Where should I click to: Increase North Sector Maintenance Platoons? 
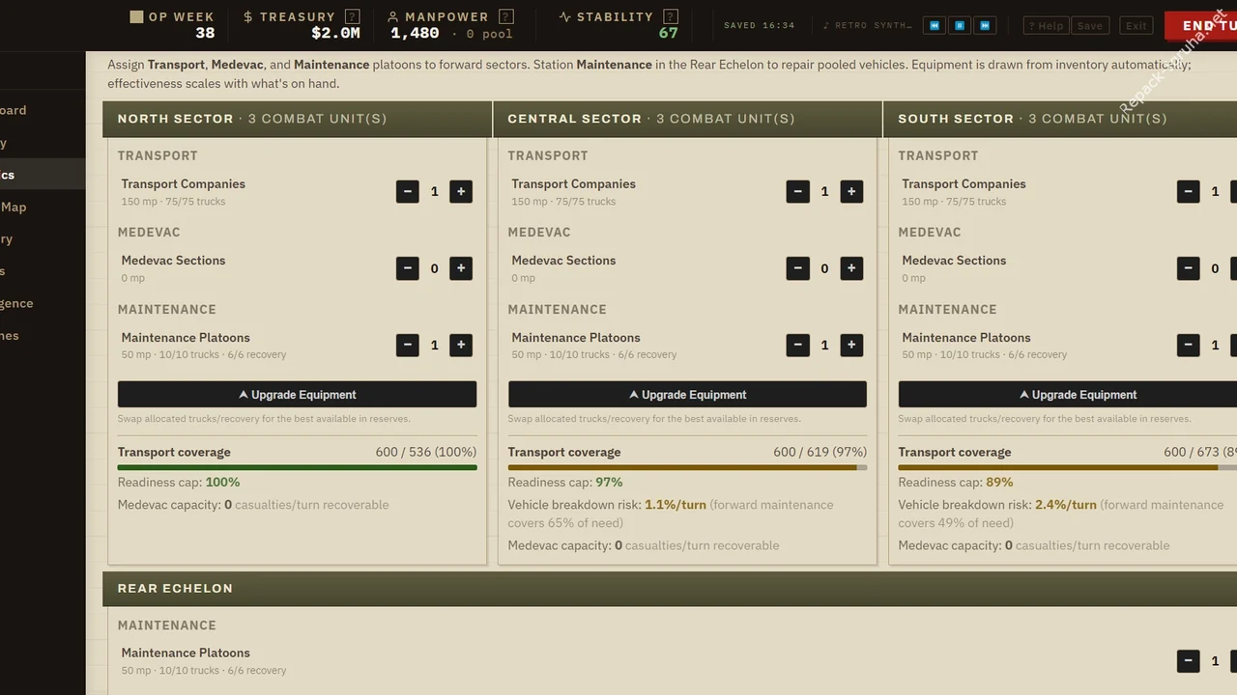461,345
